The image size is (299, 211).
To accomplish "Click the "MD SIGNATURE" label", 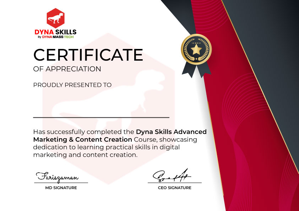I will [x=61, y=188].
